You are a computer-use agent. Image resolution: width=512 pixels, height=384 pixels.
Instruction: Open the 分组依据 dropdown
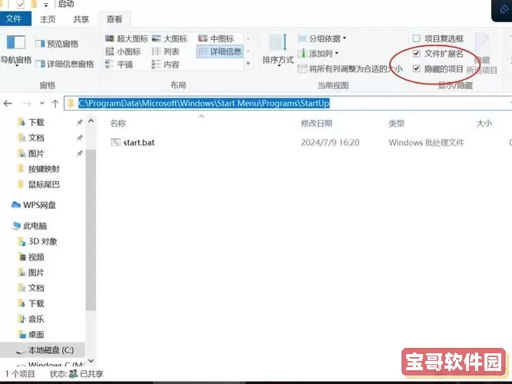322,38
